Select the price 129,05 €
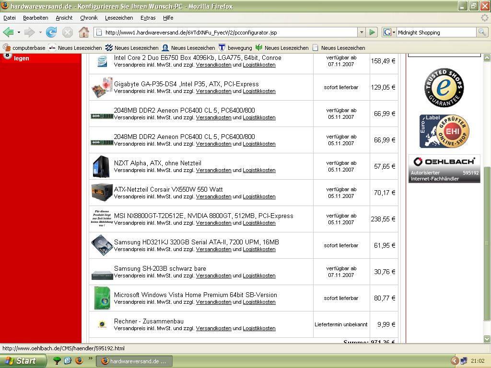Image resolution: width=491 pixels, height=368 pixels. (x=383, y=87)
